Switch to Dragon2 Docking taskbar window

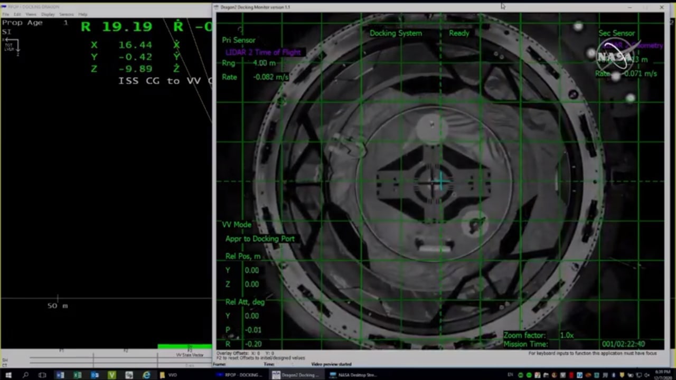click(296, 375)
